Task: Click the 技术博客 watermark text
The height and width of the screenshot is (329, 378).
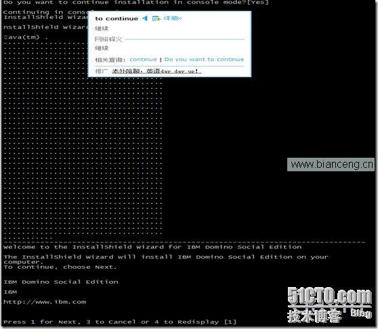Action: pyautogui.click(x=314, y=316)
